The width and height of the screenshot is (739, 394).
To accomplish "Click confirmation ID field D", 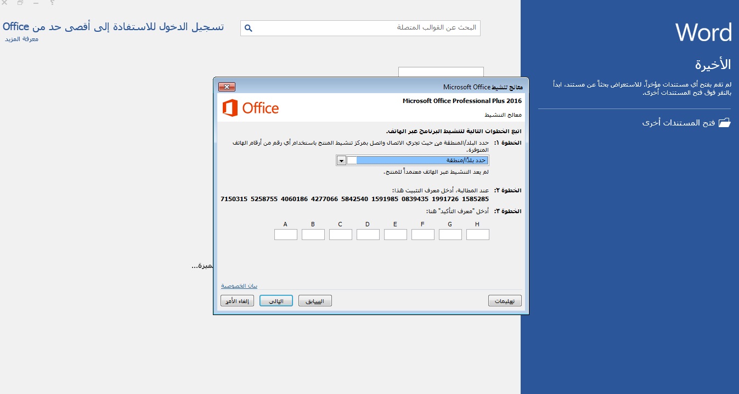I will click(368, 235).
